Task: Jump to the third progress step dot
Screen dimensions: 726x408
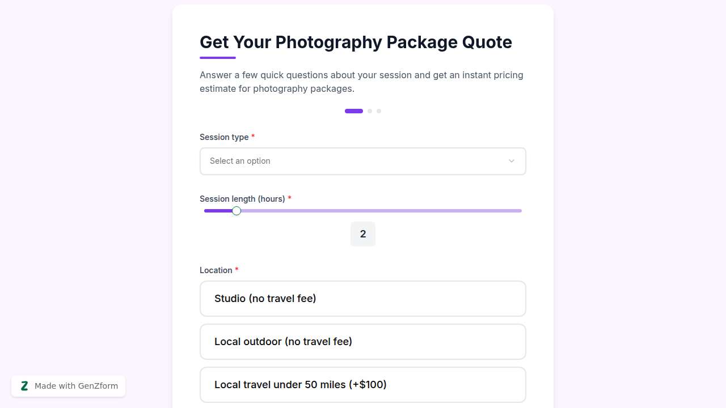Action: pos(379,111)
